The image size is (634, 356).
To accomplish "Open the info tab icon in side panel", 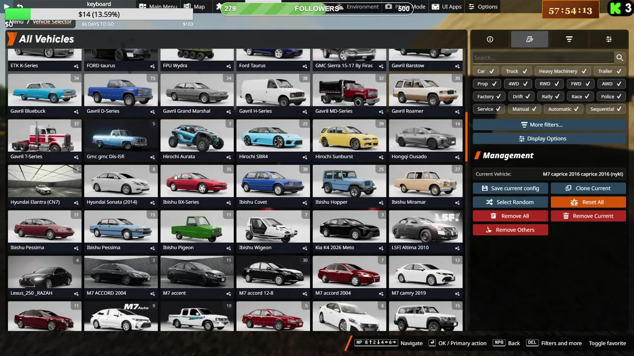I will click(490, 40).
